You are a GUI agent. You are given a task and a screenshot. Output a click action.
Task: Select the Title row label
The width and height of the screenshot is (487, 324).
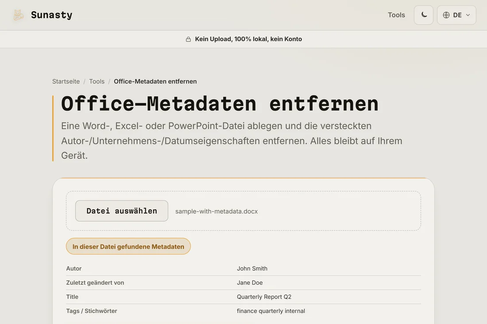coord(72,297)
